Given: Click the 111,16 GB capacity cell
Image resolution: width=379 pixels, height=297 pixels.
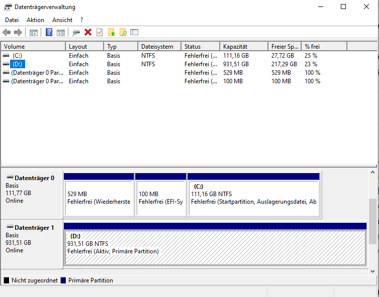Looking at the screenshot, I should pyautogui.click(x=236, y=56).
